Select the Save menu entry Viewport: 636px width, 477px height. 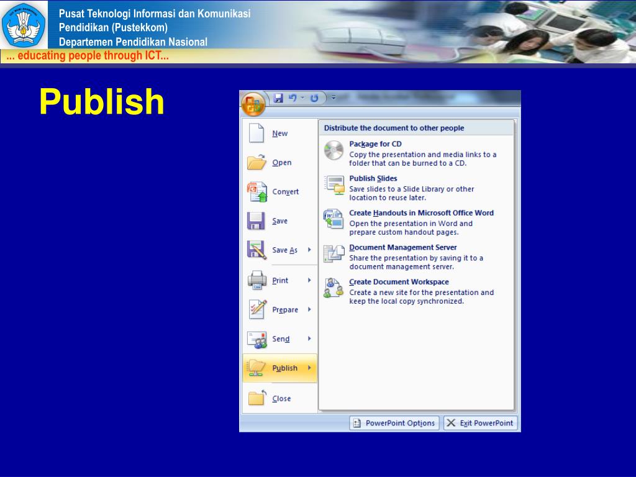(x=280, y=220)
